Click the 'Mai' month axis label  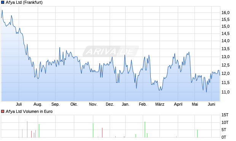[x=195, y=104]
